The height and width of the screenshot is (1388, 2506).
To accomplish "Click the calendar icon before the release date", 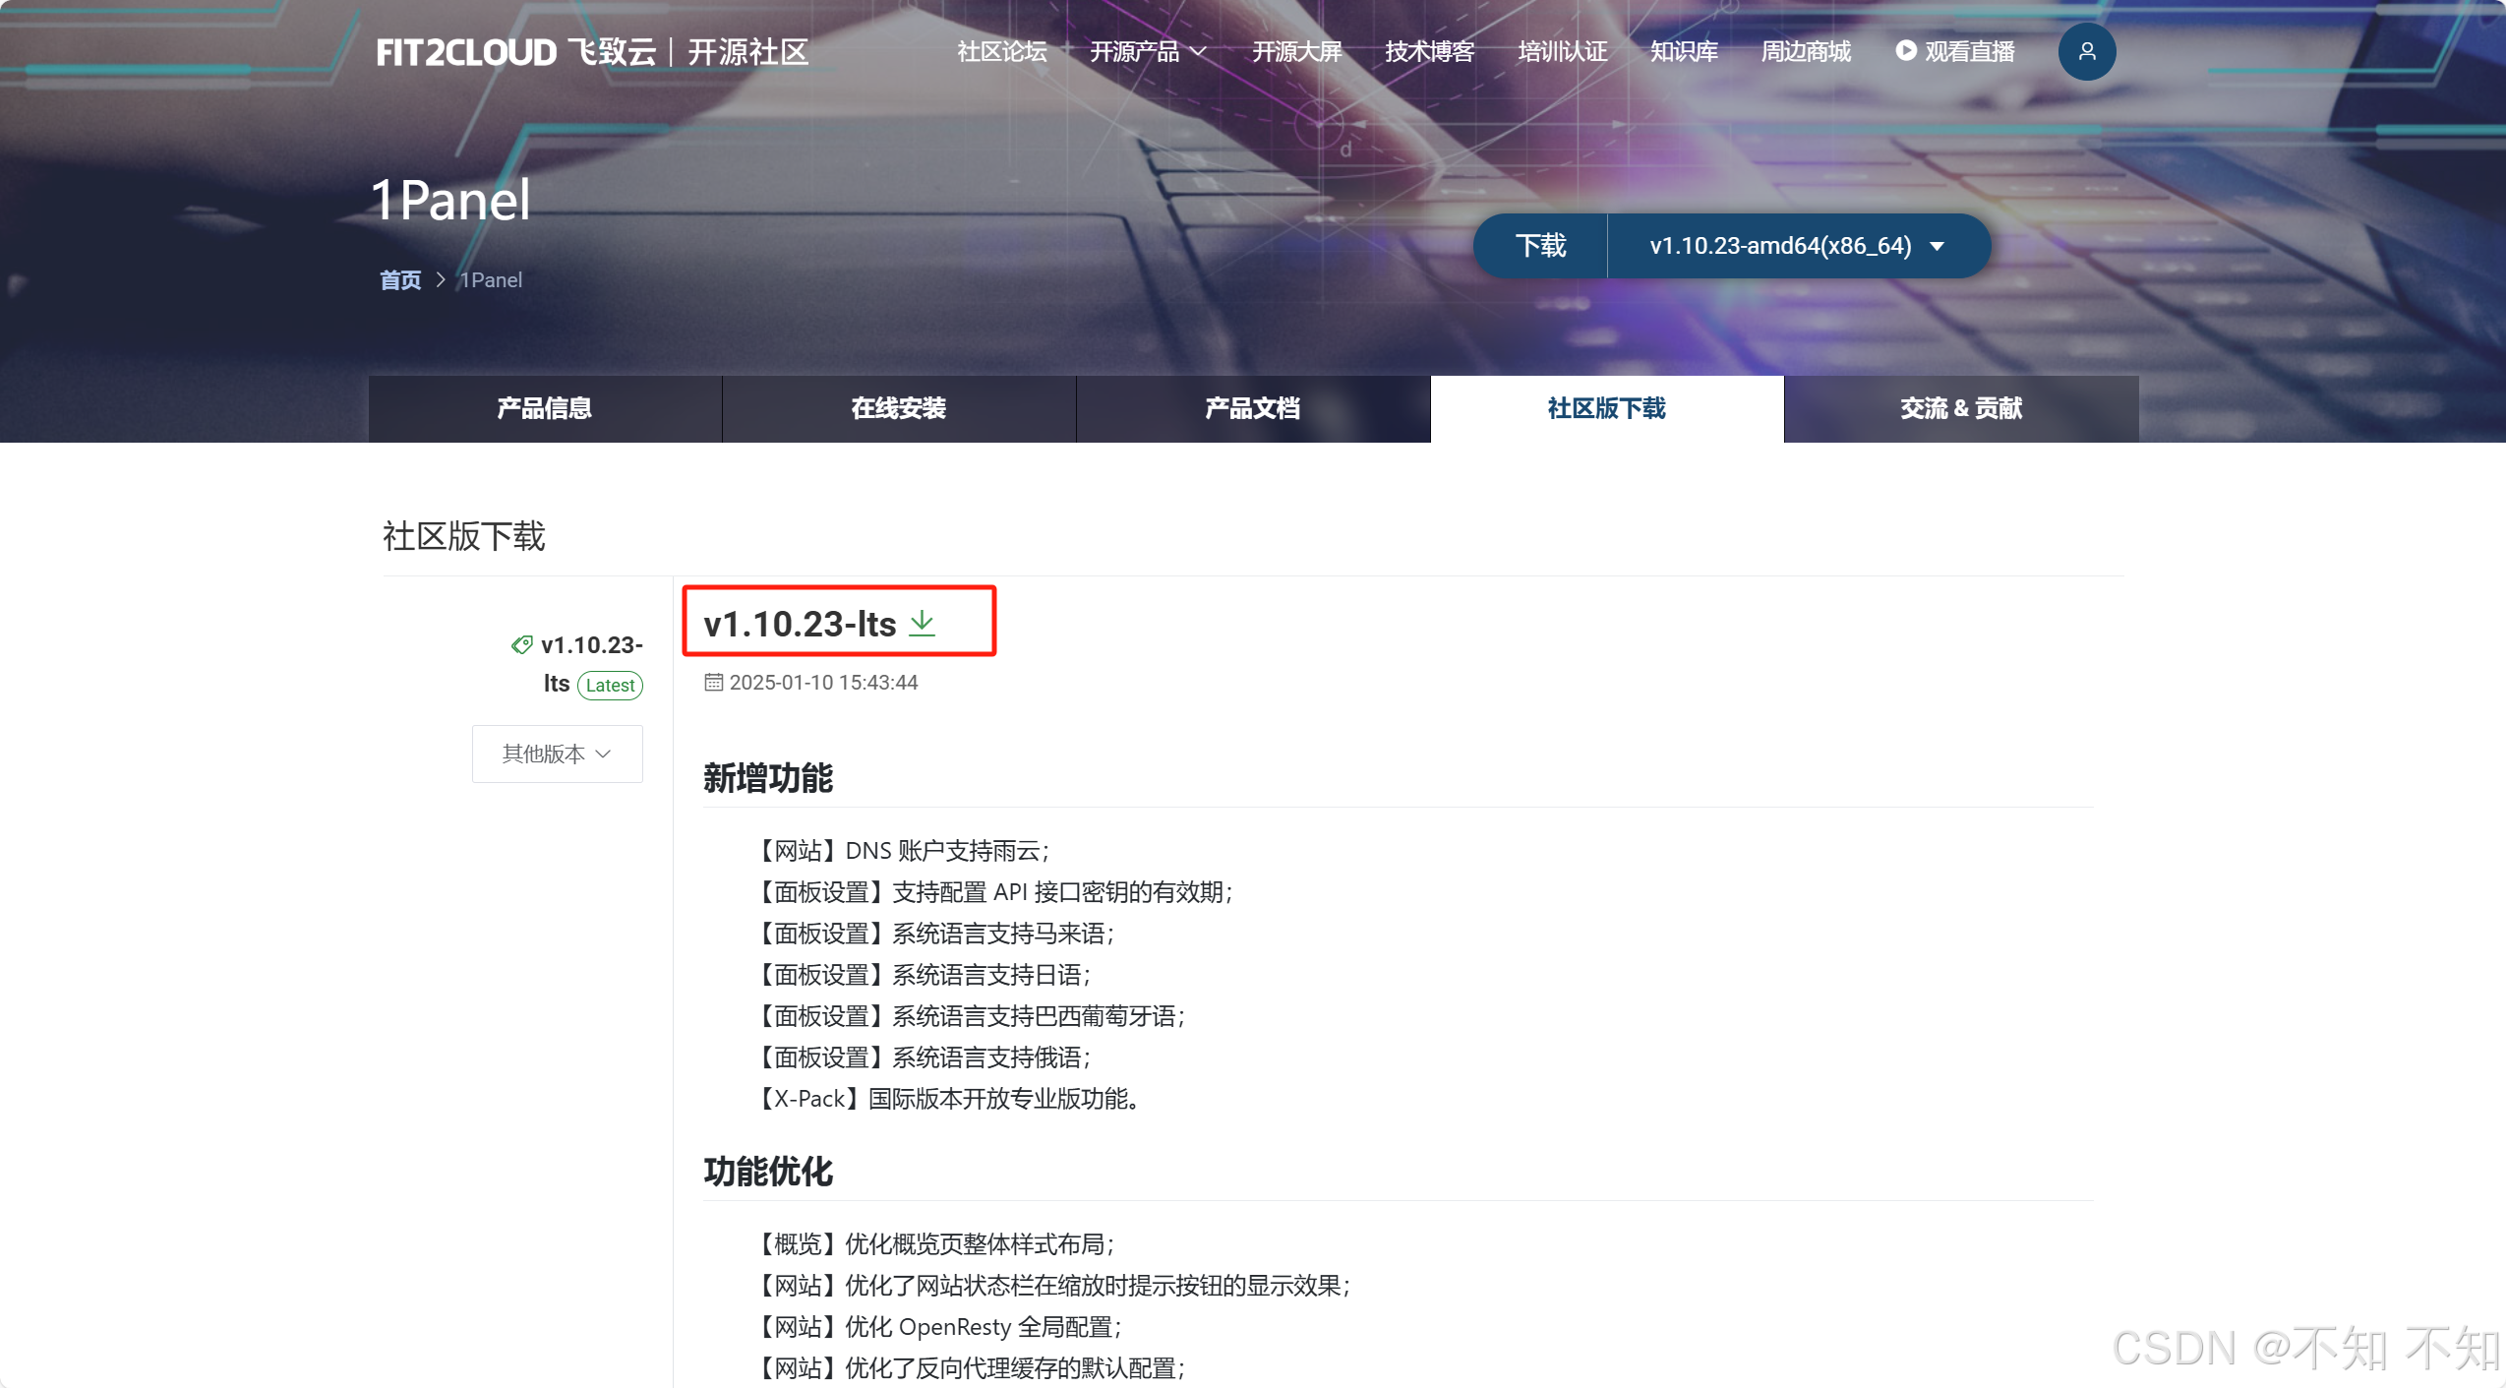I will point(713,682).
